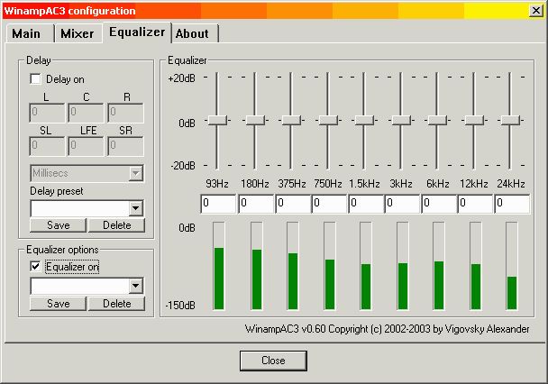Click the SL channel delay field

[47, 146]
